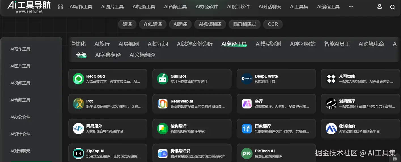Select the AI文档翻译 sub-filter tab
Image resolution: width=401 pixels, height=162 pixels.
pos(142,55)
